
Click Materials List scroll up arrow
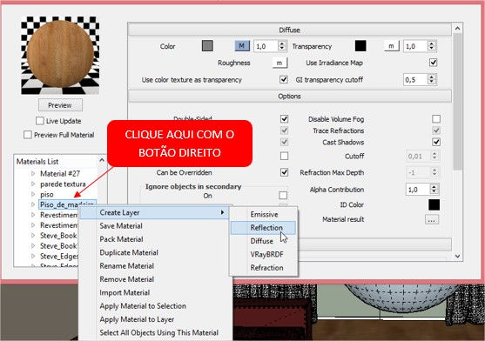(x=102, y=160)
